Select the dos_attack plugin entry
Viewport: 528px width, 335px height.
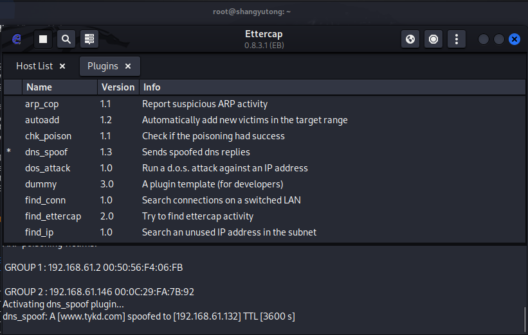tap(48, 168)
